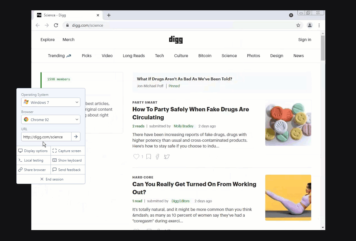Click the 1 read count

tap(137, 201)
